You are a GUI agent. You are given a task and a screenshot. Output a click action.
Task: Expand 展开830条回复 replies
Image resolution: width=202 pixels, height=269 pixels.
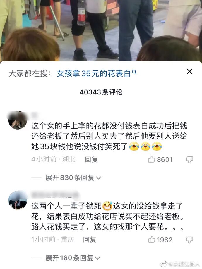click(73, 178)
